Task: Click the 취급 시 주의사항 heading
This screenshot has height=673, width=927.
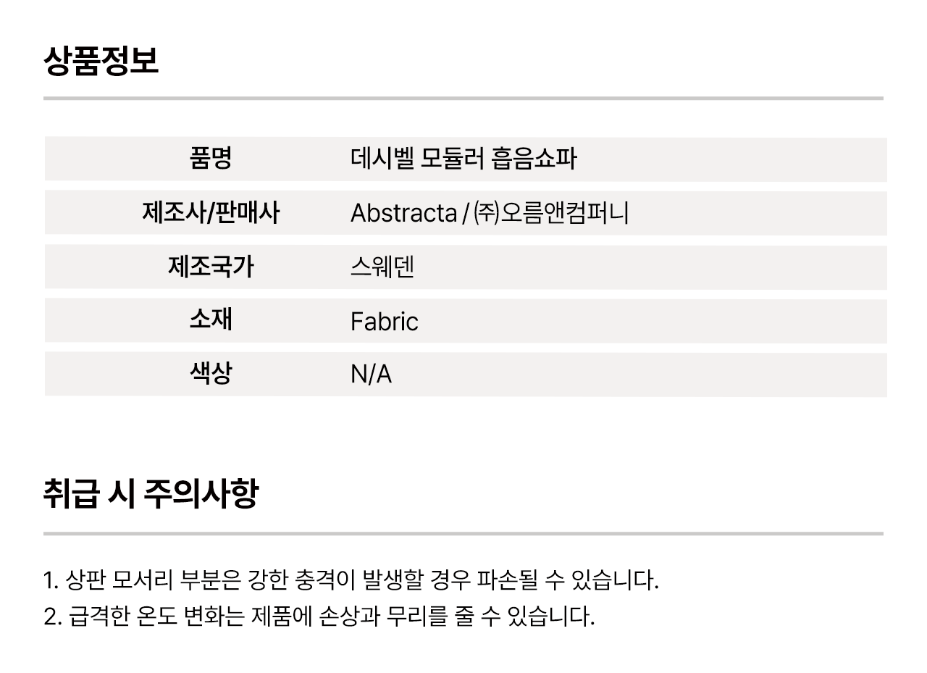Action: click(x=151, y=494)
